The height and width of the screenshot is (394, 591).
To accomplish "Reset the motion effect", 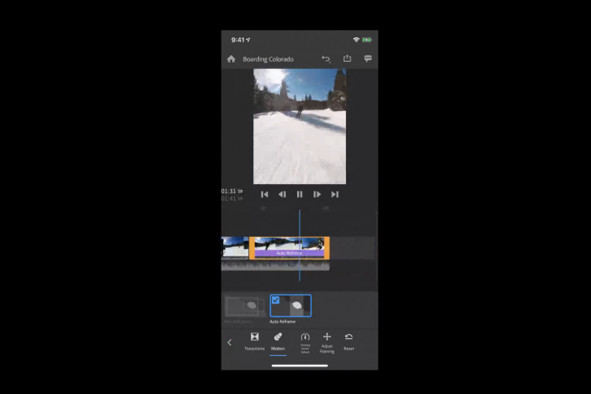I will coord(348,341).
